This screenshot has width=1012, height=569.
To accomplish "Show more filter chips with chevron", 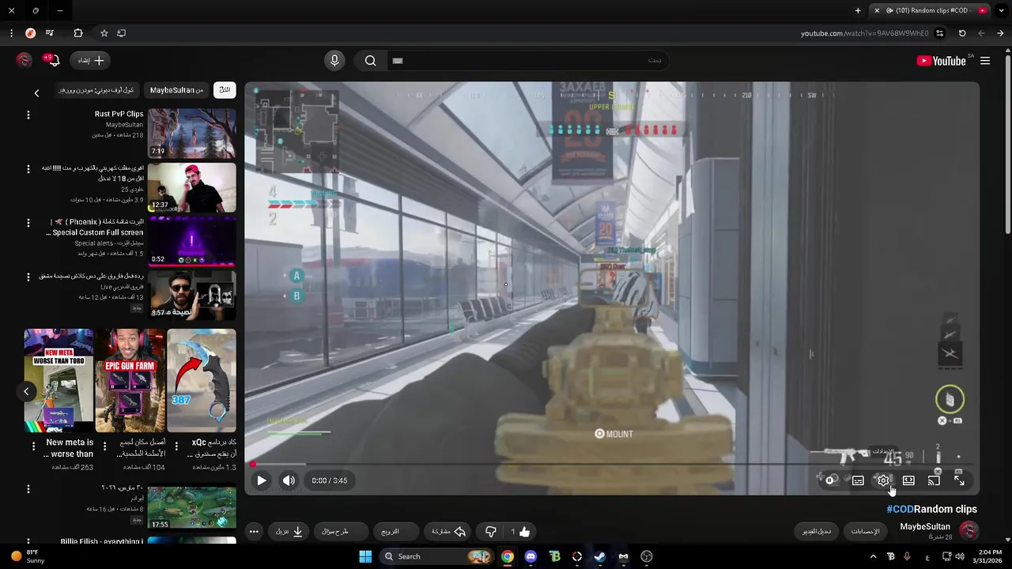I will (x=36, y=92).
